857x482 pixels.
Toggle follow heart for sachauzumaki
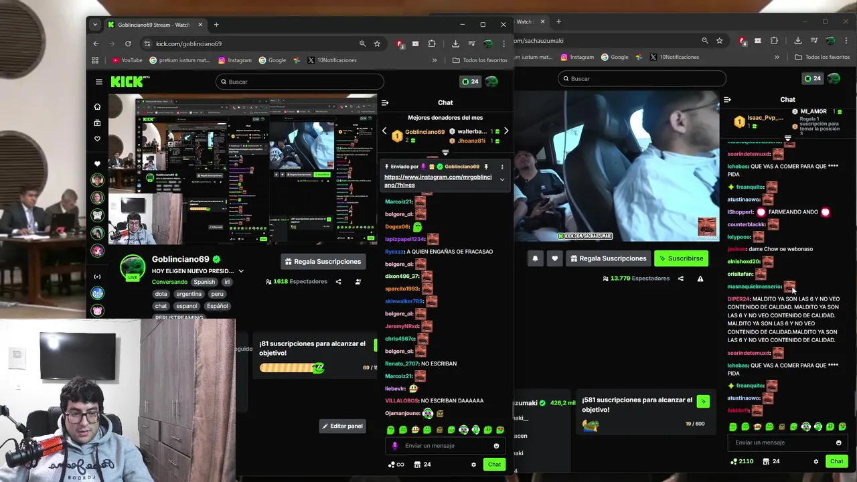[554, 258]
